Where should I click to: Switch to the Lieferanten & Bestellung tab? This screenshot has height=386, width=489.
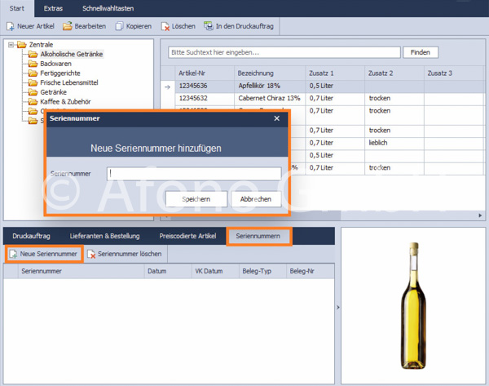coord(104,236)
